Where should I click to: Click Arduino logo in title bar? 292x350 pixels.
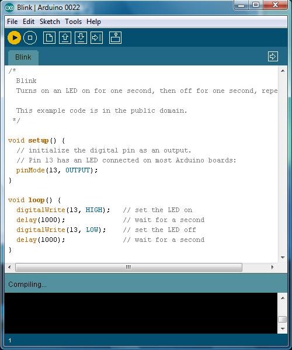pyautogui.click(x=9, y=8)
